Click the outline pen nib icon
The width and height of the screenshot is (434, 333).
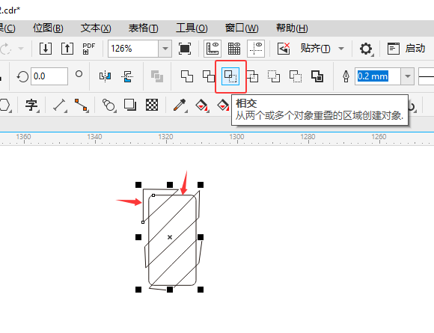coord(346,76)
